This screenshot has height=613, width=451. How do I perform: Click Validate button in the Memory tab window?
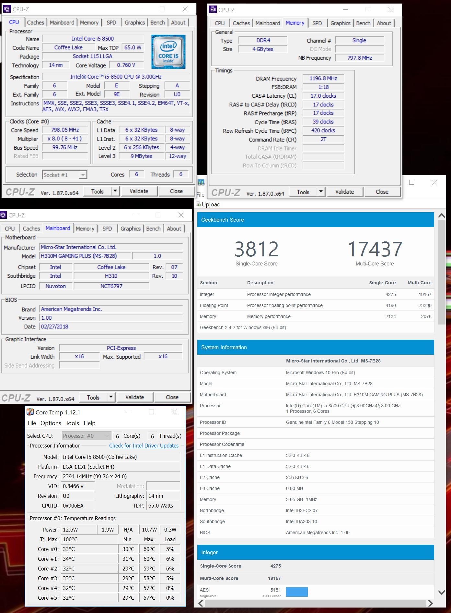(x=345, y=192)
